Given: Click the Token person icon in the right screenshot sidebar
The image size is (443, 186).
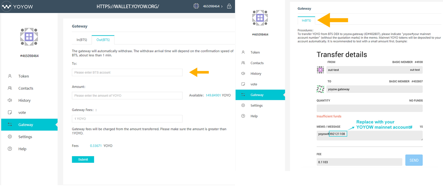Looking at the screenshot, I should (x=243, y=52).
